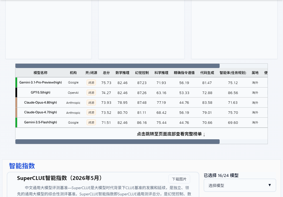Open the 选择模型 dropdown
The height and width of the screenshot is (197, 283).
[x=240, y=185]
